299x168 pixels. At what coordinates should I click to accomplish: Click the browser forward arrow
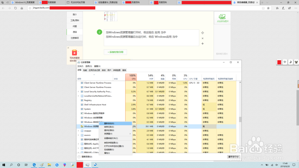9,8
